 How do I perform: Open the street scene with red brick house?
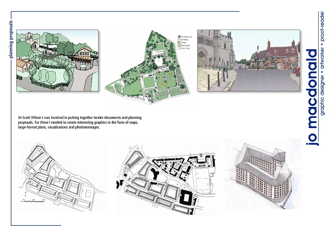click(248, 61)
